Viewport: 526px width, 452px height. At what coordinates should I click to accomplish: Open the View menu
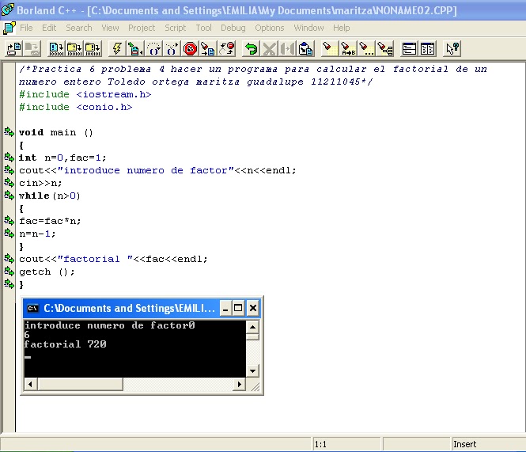click(110, 28)
